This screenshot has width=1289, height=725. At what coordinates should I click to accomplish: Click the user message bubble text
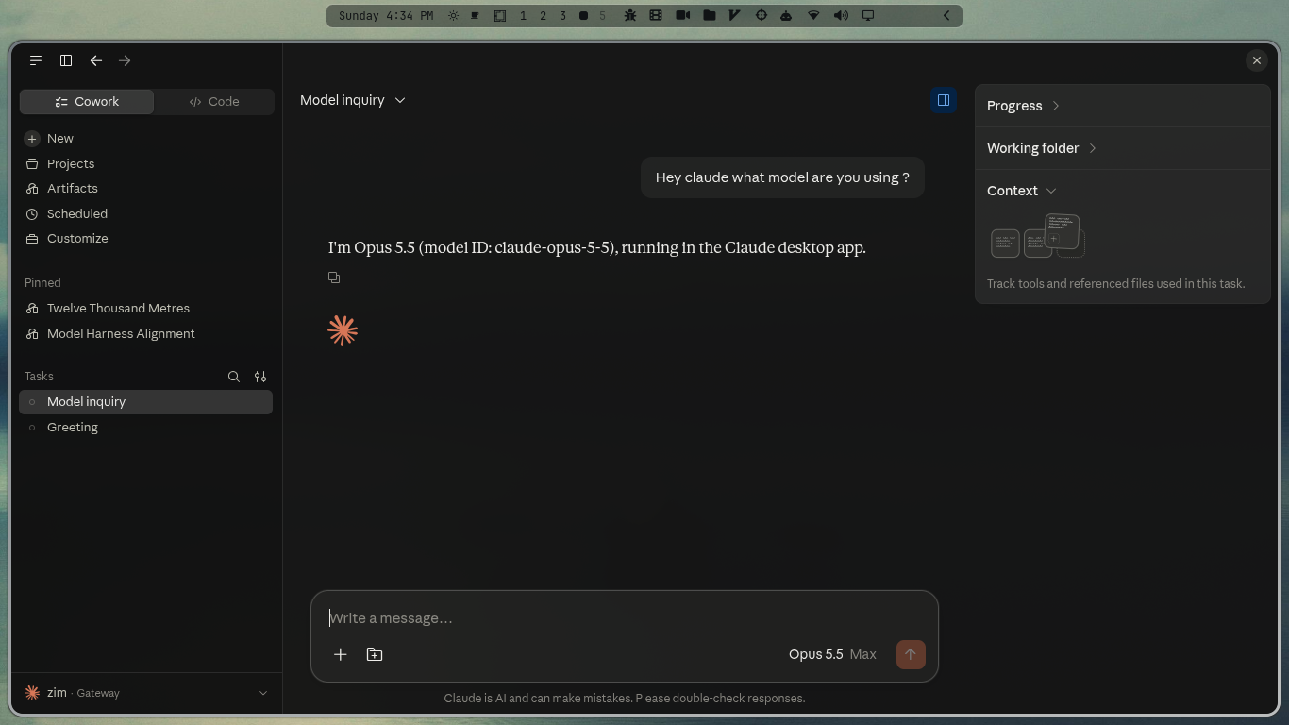[x=782, y=177]
